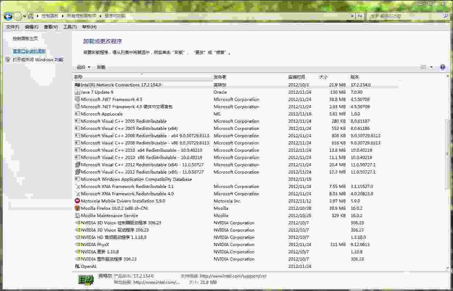Sort by the 版本 column header

(x=373, y=77)
